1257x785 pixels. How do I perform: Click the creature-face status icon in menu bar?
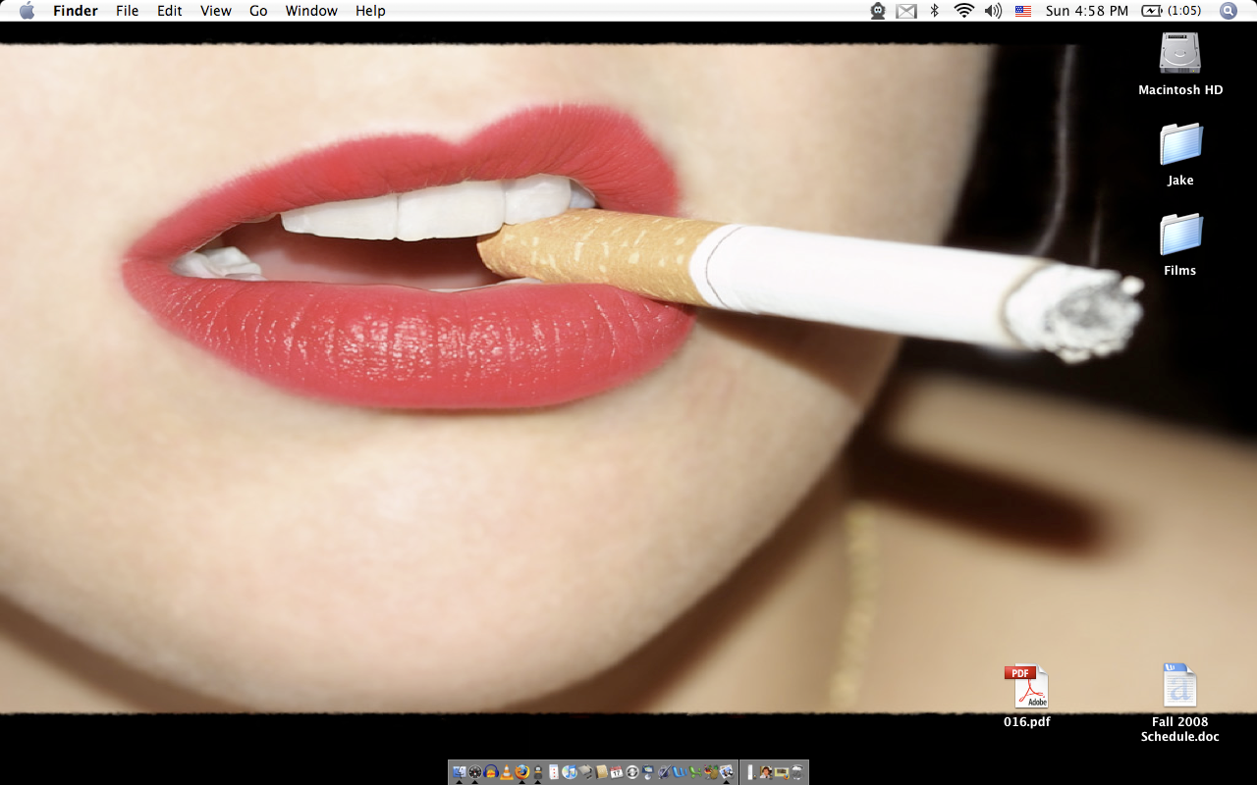pos(878,11)
